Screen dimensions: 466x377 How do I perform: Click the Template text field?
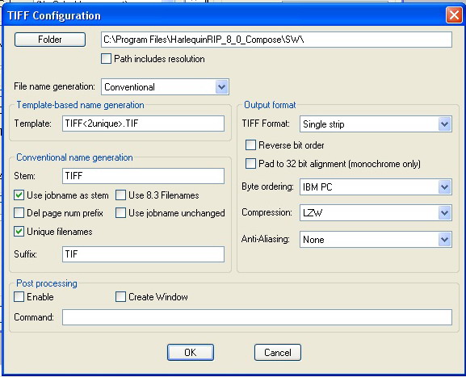pos(143,124)
